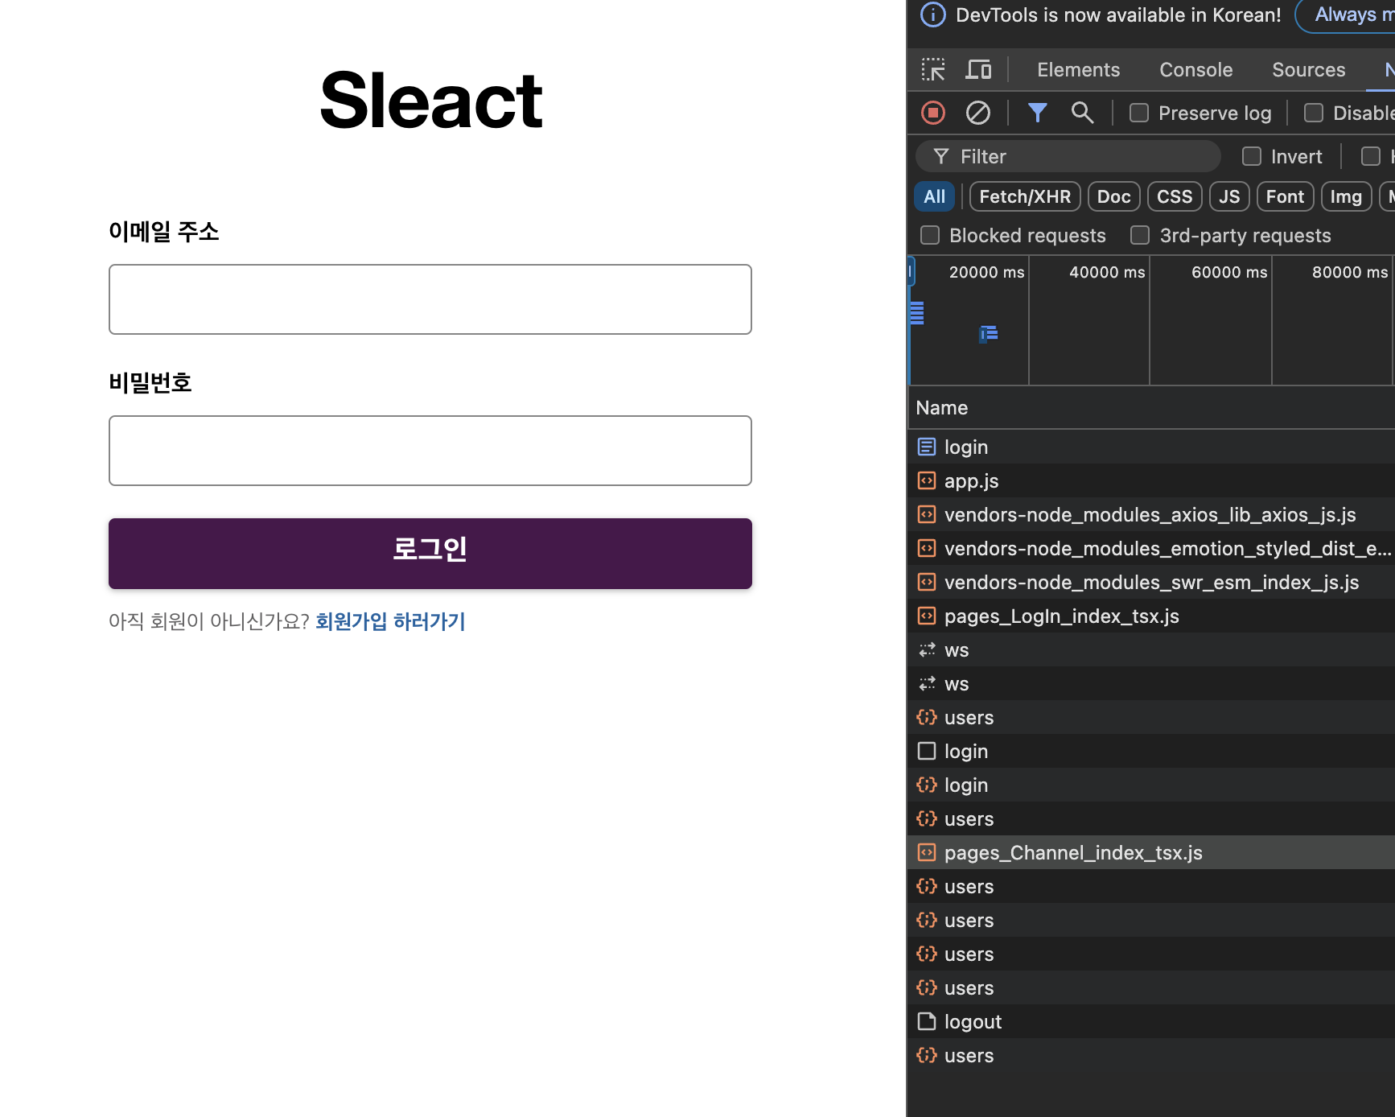Click the 60000 ms timeline marker
Viewport: 1395px width, 1117px height.
[x=1229, y=272]
